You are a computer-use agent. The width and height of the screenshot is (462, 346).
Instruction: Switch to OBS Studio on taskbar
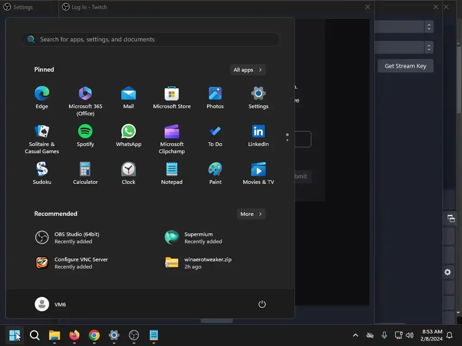pos(134,335)
